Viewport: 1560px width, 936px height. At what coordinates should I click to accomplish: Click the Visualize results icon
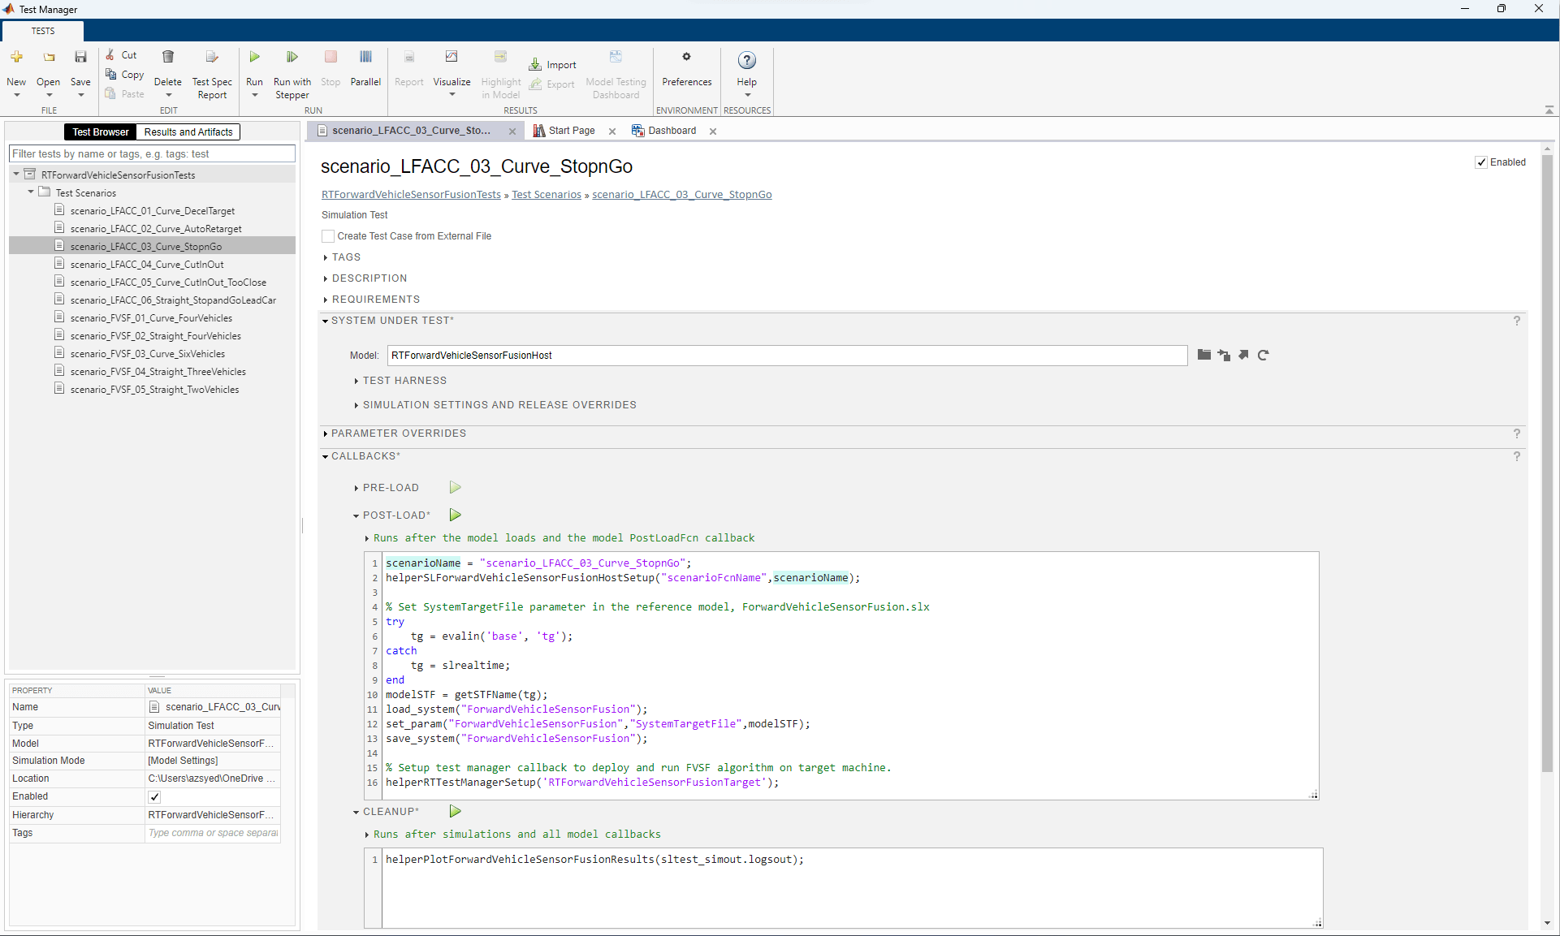point(452,58)
